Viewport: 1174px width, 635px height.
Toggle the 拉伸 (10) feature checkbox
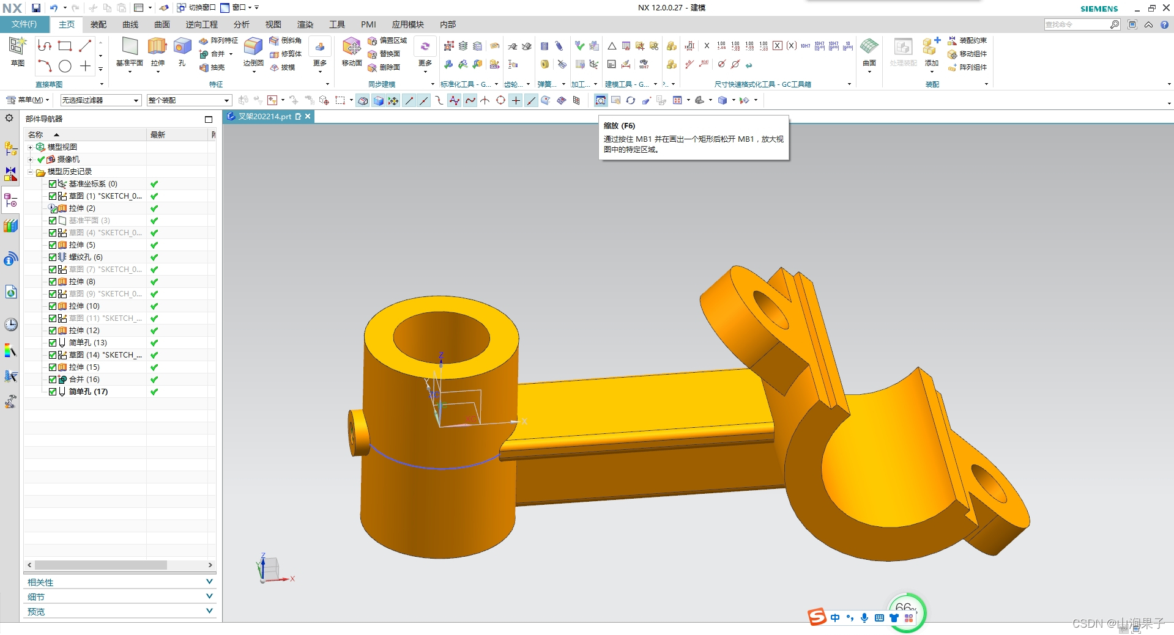(x=53, y=306)
